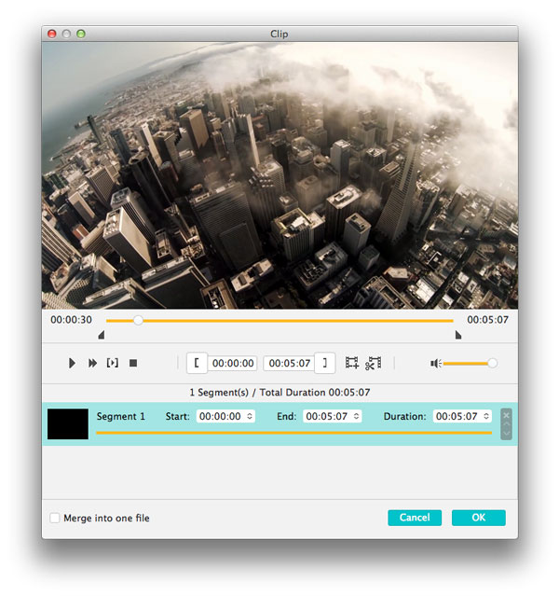Screen dimensions: 559x596
Task: Select the Segment 1 black thumbnail
Action: point(68,423)
